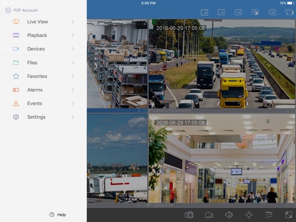
Task: Click the Files folder icon
Action: 16,63
